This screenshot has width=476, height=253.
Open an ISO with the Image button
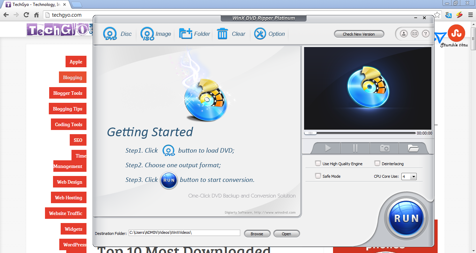[x=156, y=34]
